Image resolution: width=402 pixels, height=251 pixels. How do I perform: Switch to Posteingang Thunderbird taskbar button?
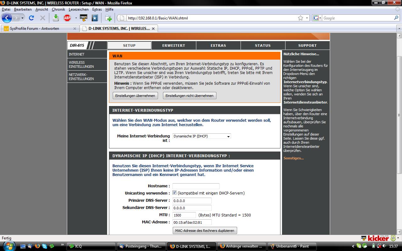[141, 246]
